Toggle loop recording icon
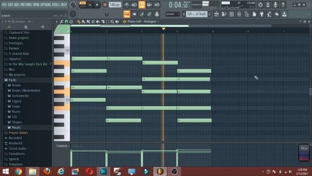The image size is (312, 176). pyautogui.click(x=157, y=4)
